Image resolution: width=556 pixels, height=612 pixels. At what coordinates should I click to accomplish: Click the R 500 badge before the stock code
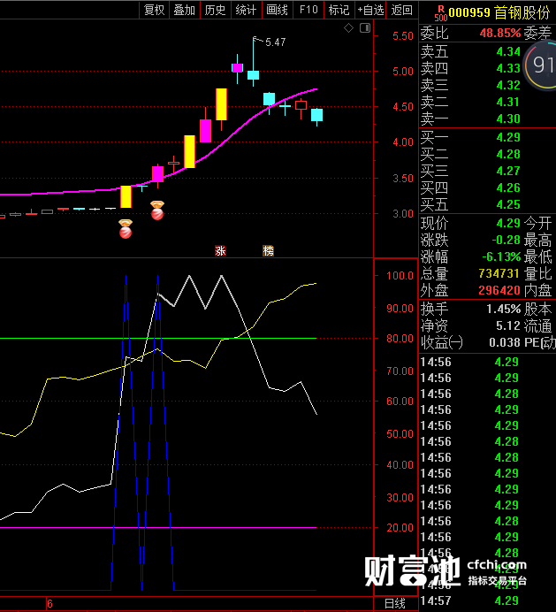pos(441,13)
